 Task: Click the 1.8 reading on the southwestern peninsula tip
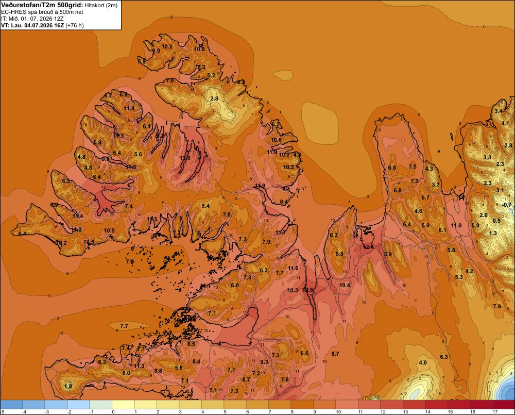(68, 387)
